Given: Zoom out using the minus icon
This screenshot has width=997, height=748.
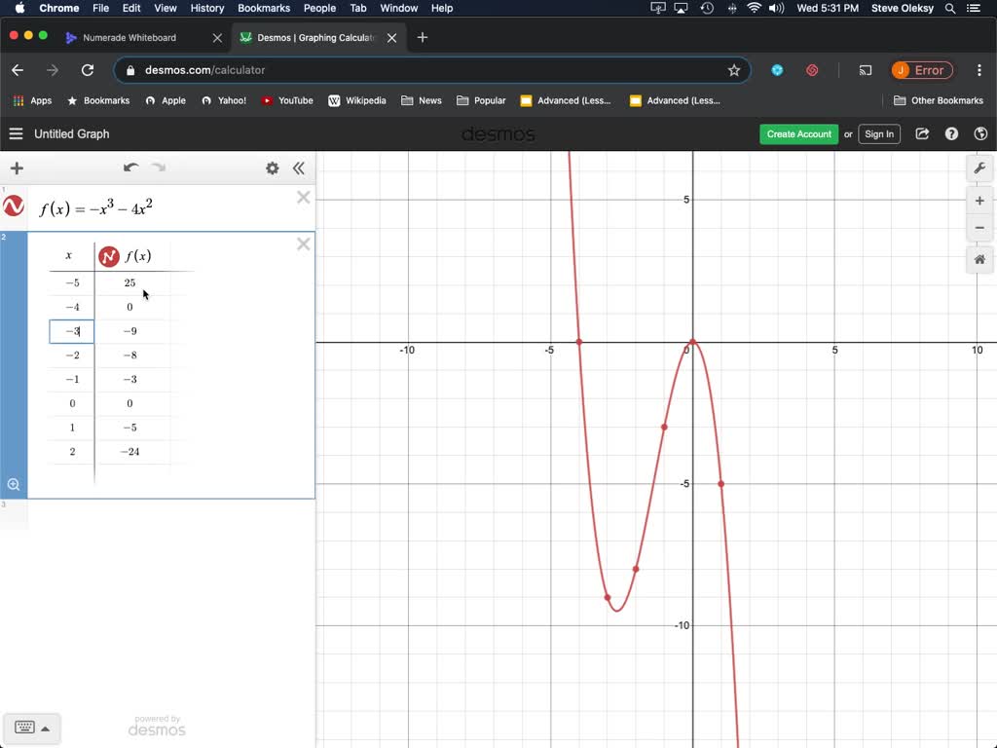Looking at the screenshot, I should (980, 228).
